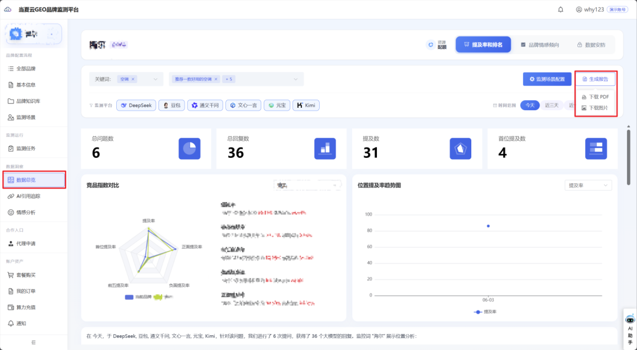Viewport: 637px width, 350px height.
Task: Click the cloud logo in the header
Action: (8, 9)
